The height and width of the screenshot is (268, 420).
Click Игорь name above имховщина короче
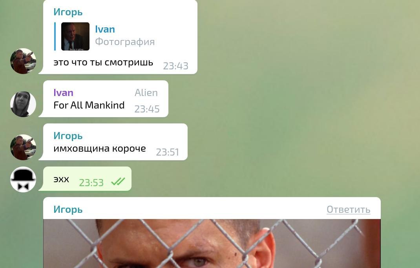[x=68, y=136]
